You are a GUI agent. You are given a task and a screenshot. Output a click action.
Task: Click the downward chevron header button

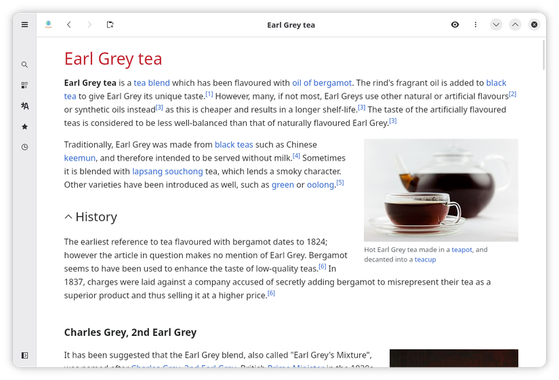(496, 24)
